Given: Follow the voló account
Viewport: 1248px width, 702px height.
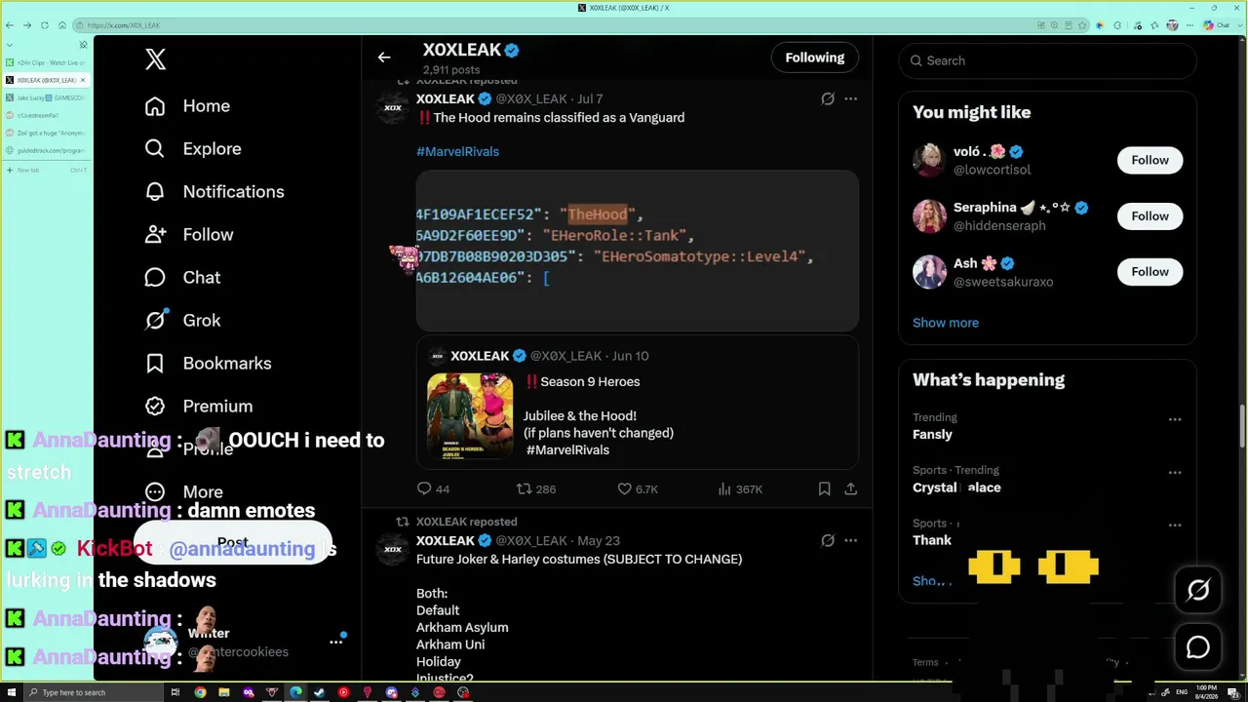Looking at the screenshot, I should pyautogui.click(x=1150, y=160).
